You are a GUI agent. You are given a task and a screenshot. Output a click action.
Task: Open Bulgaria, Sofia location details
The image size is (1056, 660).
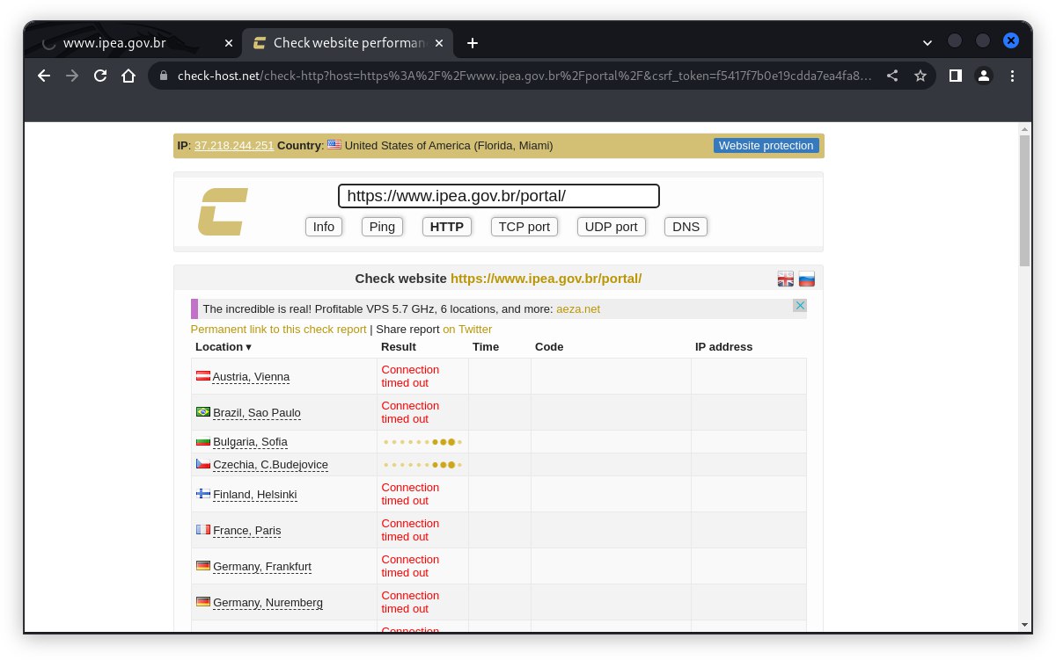coord(250,442)
